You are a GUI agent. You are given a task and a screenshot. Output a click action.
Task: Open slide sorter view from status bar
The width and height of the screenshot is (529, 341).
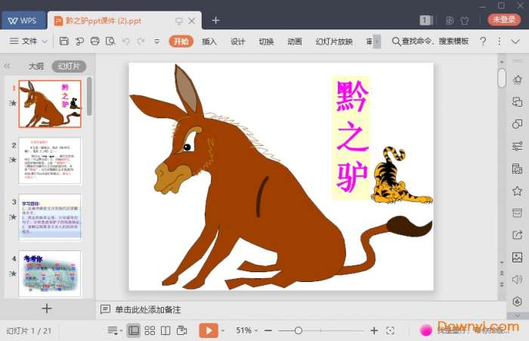150,330
